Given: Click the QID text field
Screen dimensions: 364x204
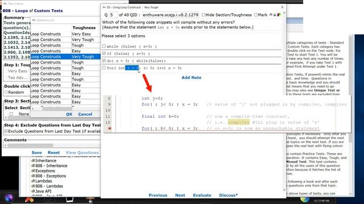Looking at the screenshot, I should tap(171, 15).
